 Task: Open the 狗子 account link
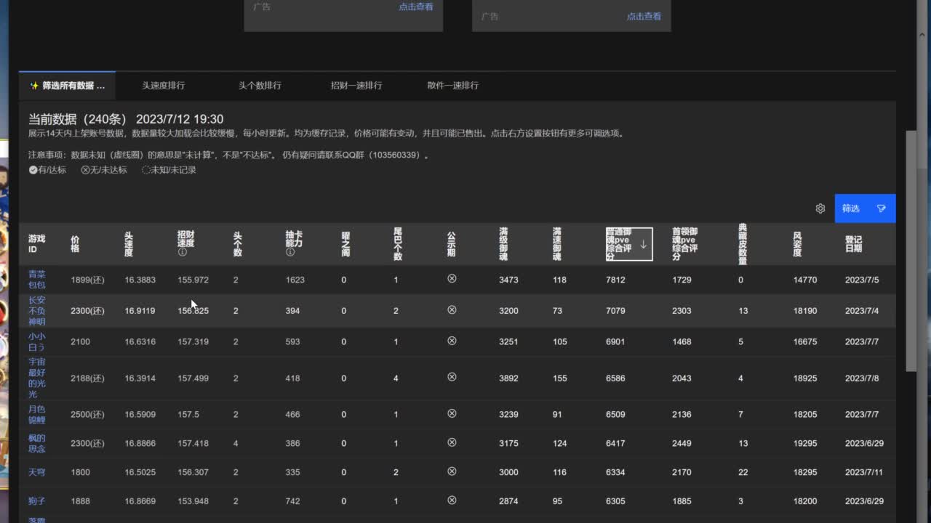[36, 501]
